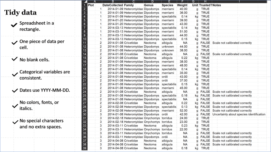The height and width of the screenshot is (152, 271).
Task: Click the checkmark beside 'No blank cells'
Action: coord(14,59)
